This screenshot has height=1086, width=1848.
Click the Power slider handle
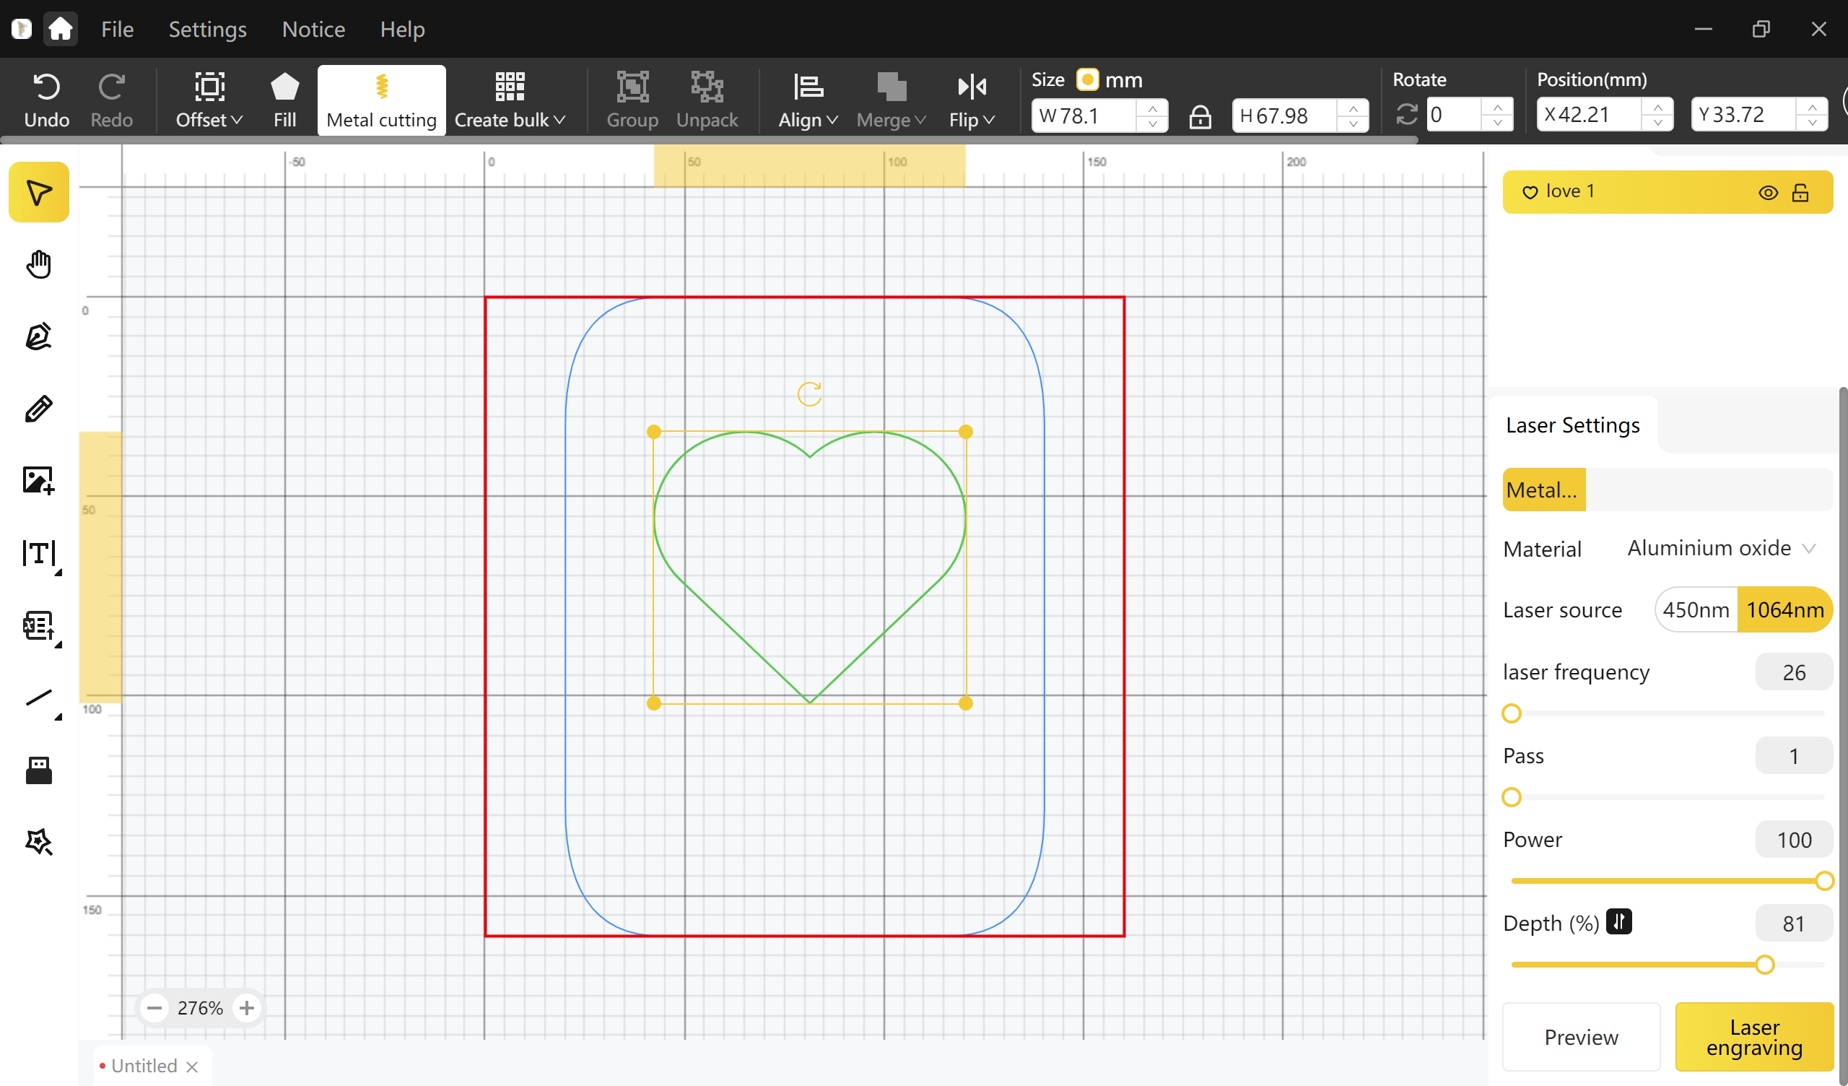1824,880
